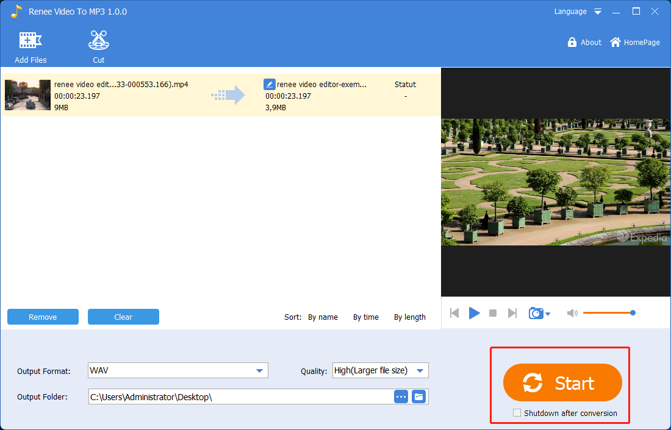Skip to the next track
The image size is (671, 430).
click(x=512, y=313)
